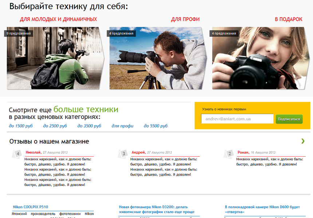This screenshot has height=218, width=313.
Task: Click the photo of man in green hoodie
Action: pos(55,58)
